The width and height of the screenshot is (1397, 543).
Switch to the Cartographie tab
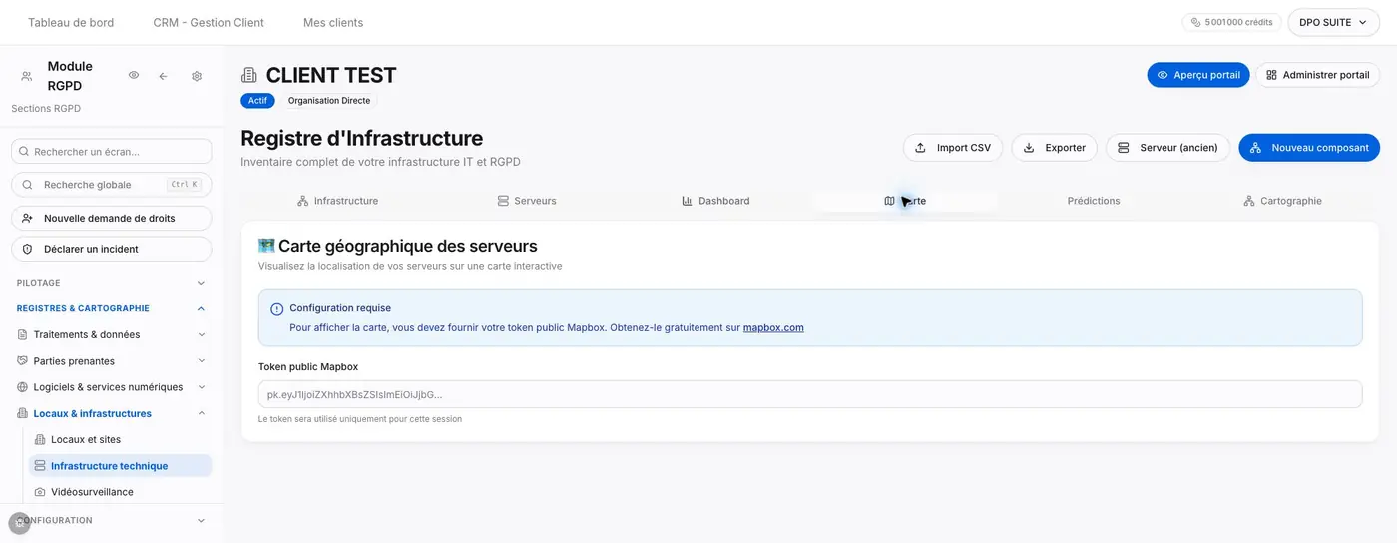(1282, 201)
